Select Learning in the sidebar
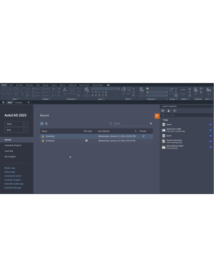This screenshot has height=277, width=214. pyautogui.click(x=9, y=151)
